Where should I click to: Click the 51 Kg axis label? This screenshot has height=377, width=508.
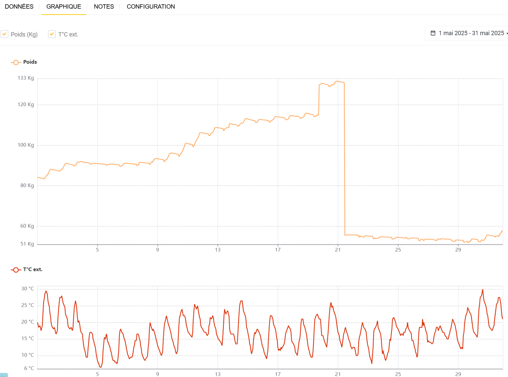pos(27,244)
